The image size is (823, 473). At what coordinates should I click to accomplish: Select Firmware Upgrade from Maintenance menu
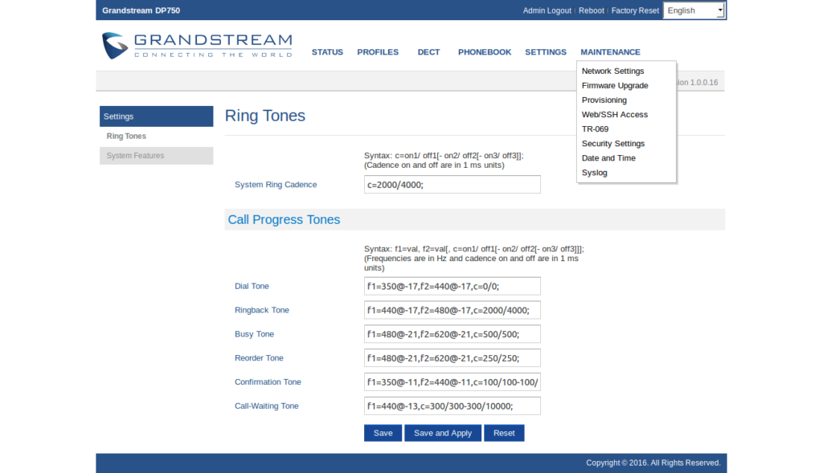point(615,86)
